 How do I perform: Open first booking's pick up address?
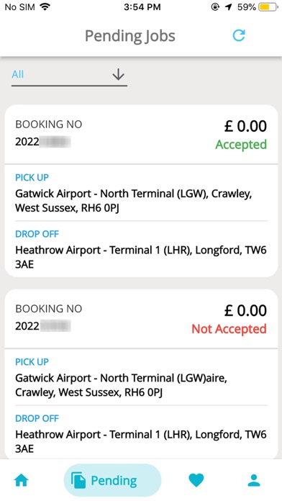[x=134, y=201]
